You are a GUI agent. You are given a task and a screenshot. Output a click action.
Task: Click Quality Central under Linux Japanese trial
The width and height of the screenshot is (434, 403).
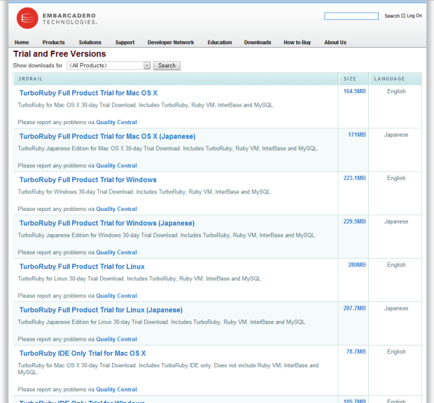pyautogui.click(x=116, y=339)
